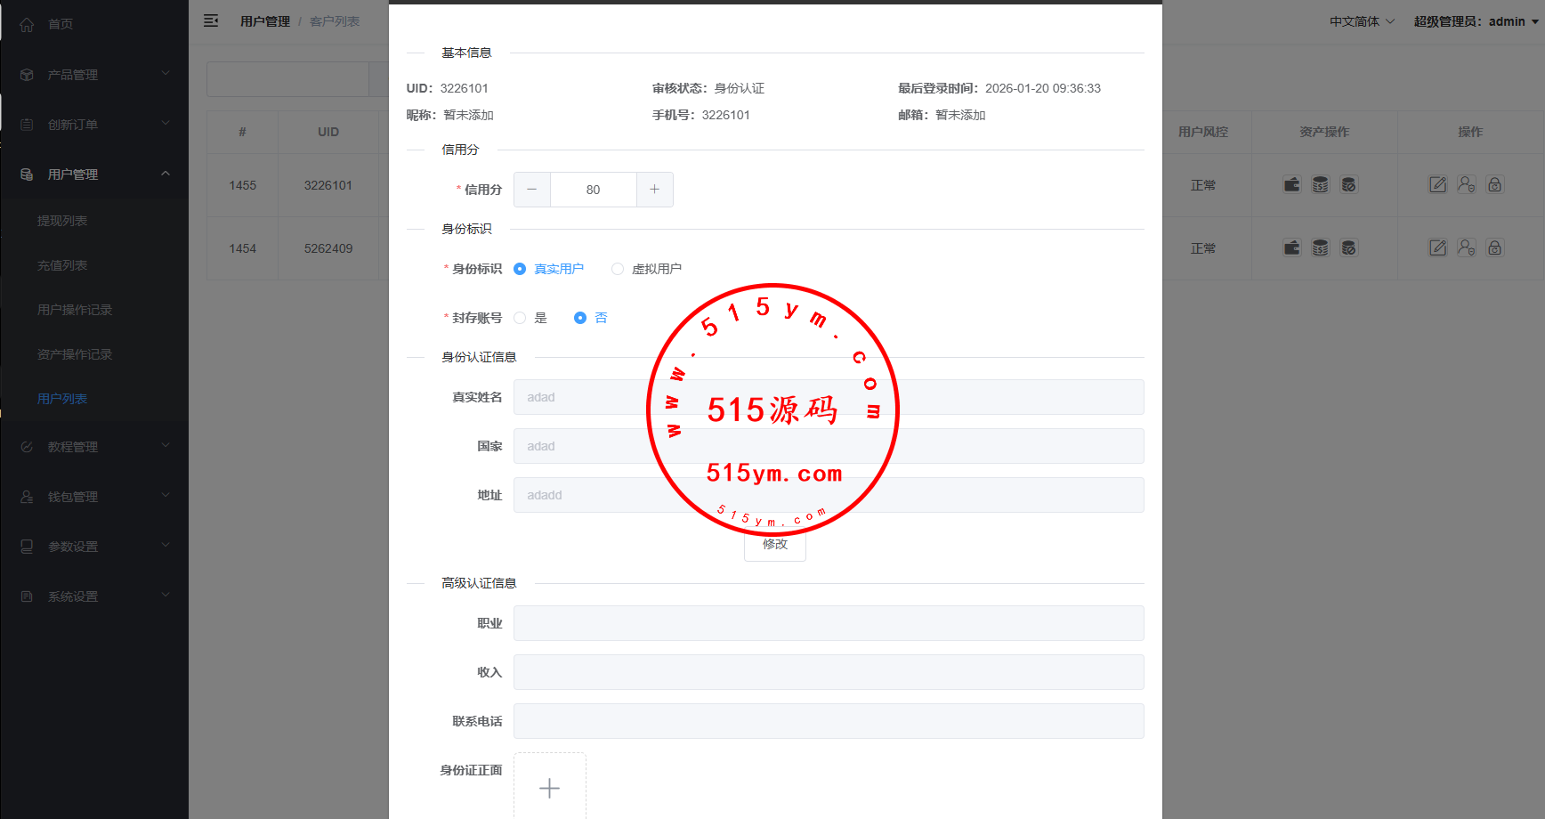1545x819 pixels.
Task: Select the 真实用户 radio option
Action: pos(520,269)
